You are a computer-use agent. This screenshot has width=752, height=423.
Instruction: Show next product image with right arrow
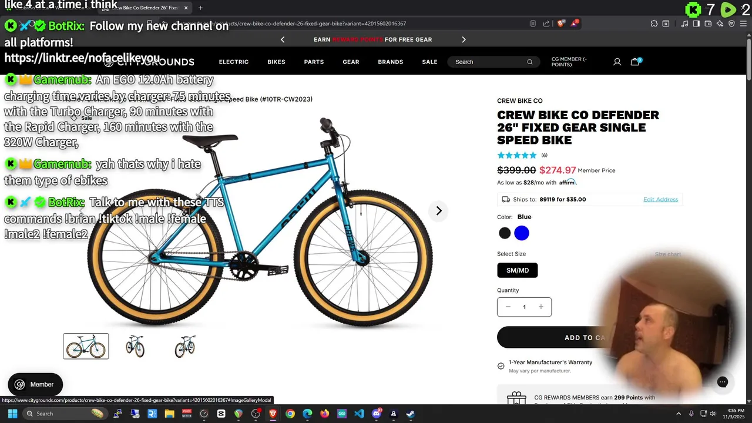click(x=438, y=211)
